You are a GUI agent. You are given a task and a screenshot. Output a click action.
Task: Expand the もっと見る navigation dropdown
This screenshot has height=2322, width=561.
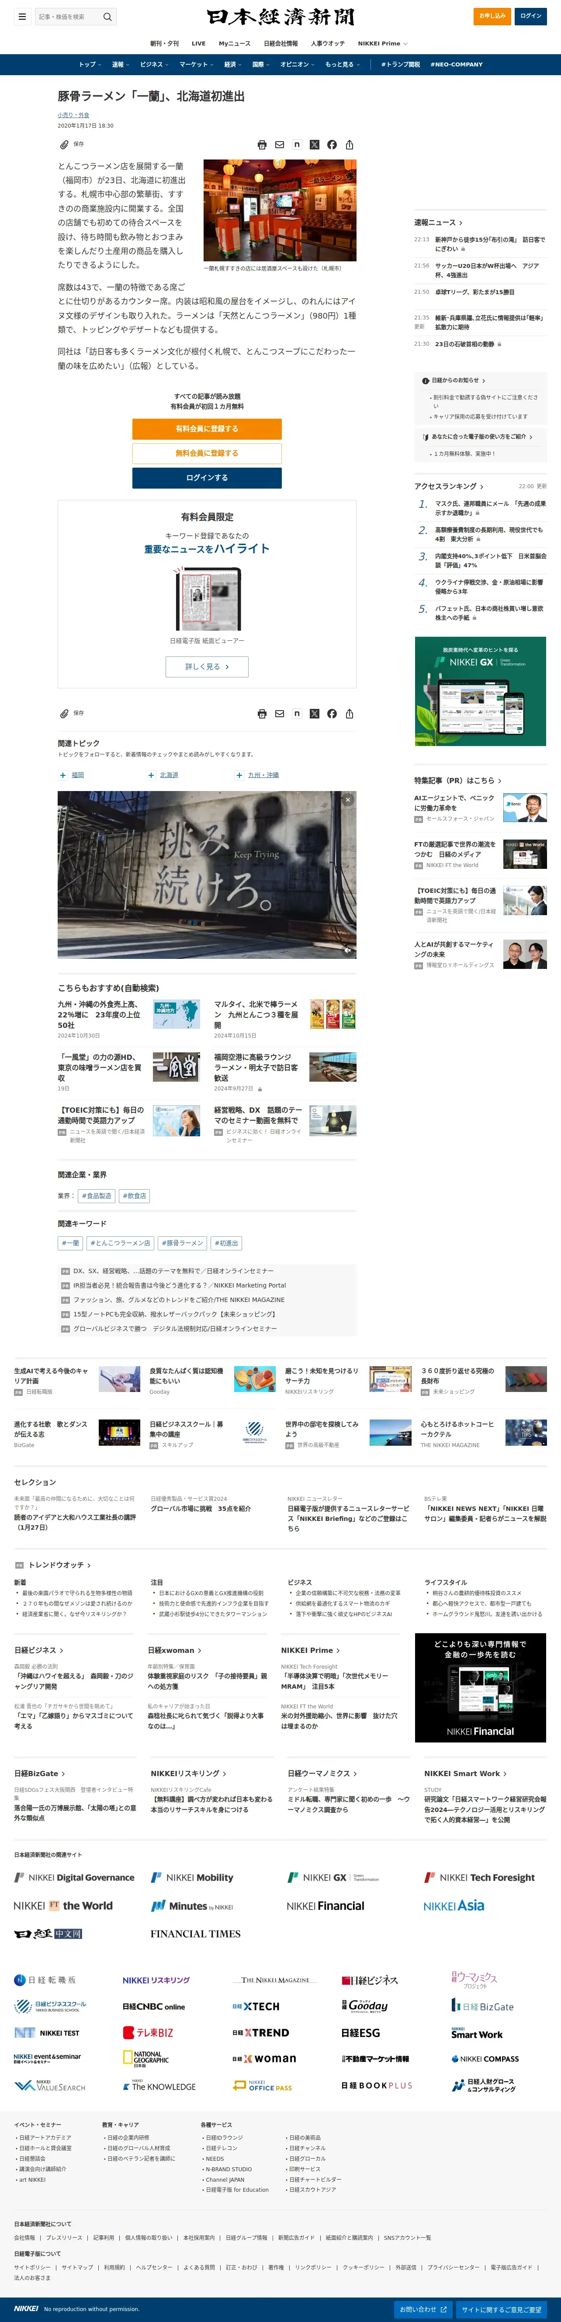tap(342, 65)
